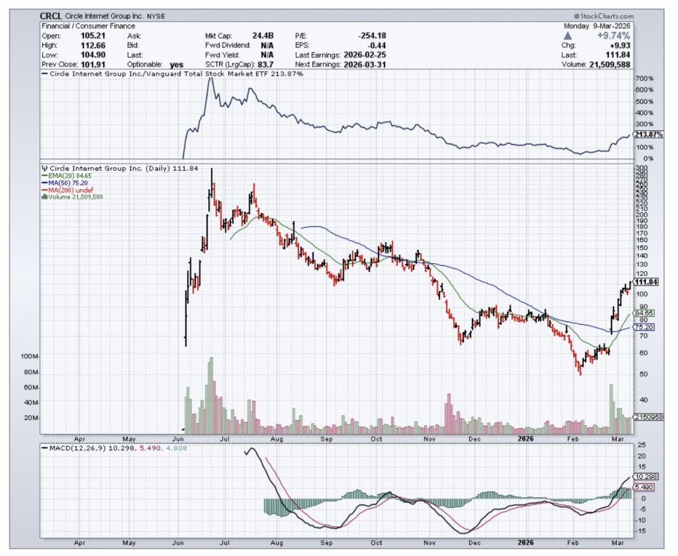This screenshot has height=556, width=678.
Task: Click the candlestick icon beside the Daily price legend
Action: tap(44, 169)
